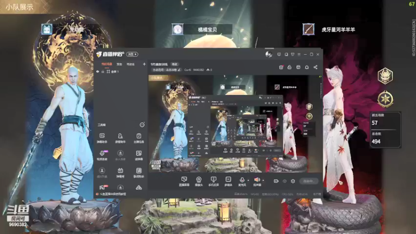The image size is (416, 234).
Task: Click the blue avatar of the left player card
Action: tap(47, 29)
